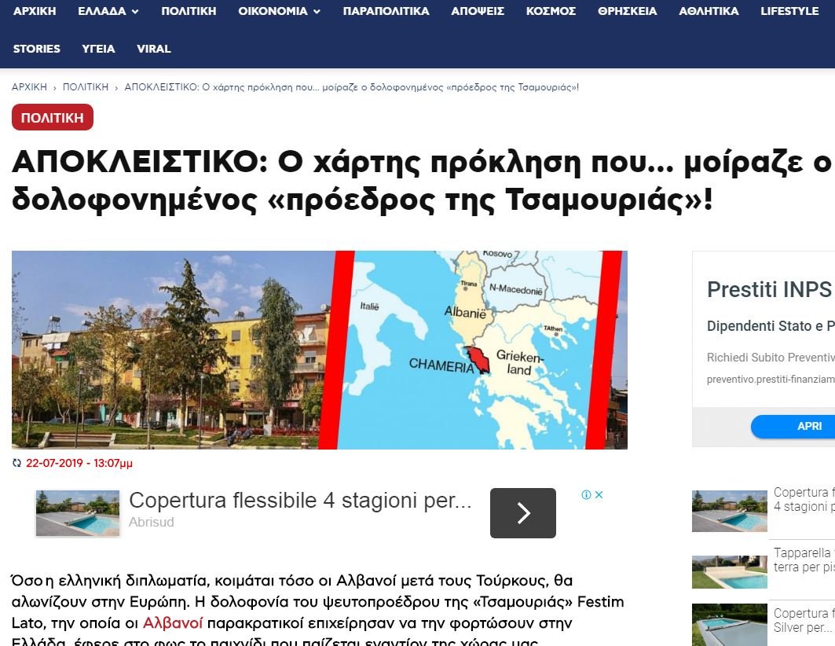Open the STORIES section
835x646 pixels.
tap(37, 49)
